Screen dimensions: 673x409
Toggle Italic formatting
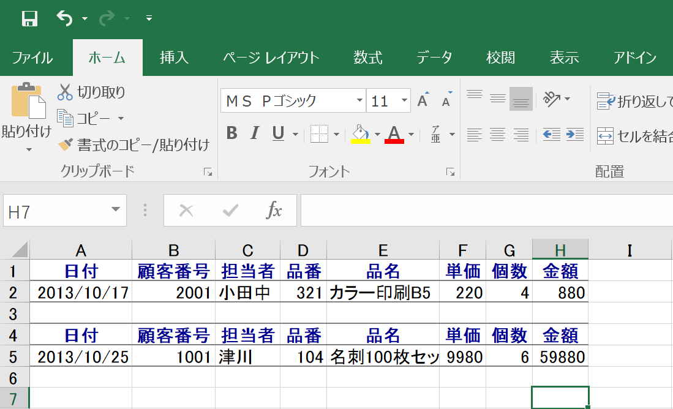click(255, 133)
